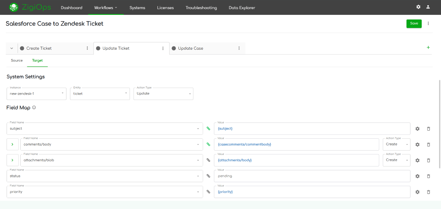Expand the comments/body nested mapping

(x=12, y=144)
